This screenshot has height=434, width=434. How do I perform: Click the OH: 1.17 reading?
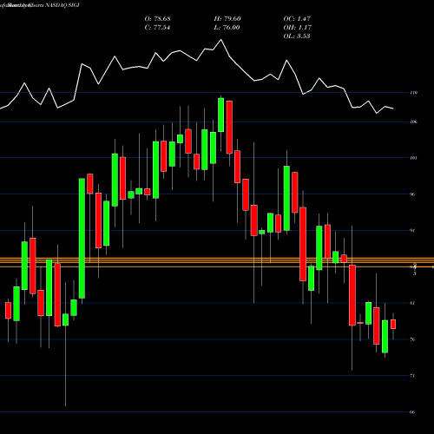pyautogui.click(x=298, y=28)
